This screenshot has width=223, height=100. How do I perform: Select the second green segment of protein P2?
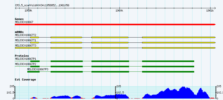click(67, 66)
